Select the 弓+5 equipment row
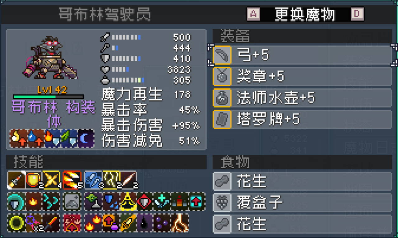 [x=302, y=55]
